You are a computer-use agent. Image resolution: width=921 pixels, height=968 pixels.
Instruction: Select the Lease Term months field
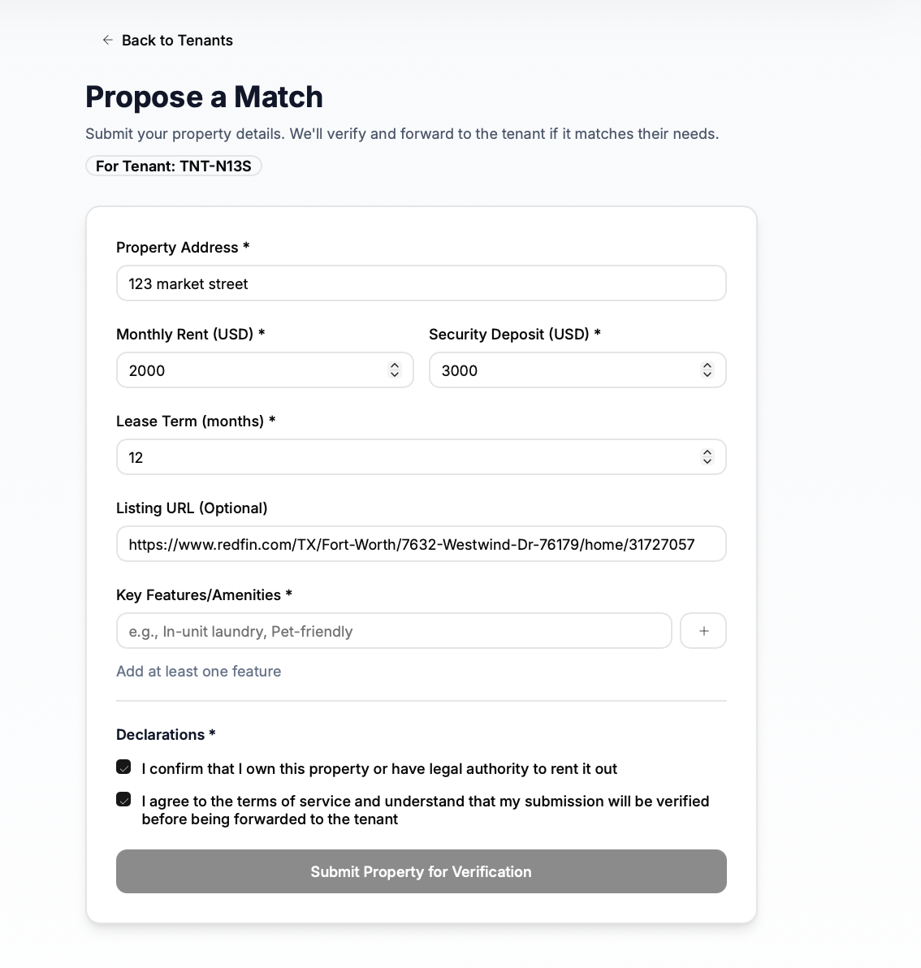pos(406,457)
